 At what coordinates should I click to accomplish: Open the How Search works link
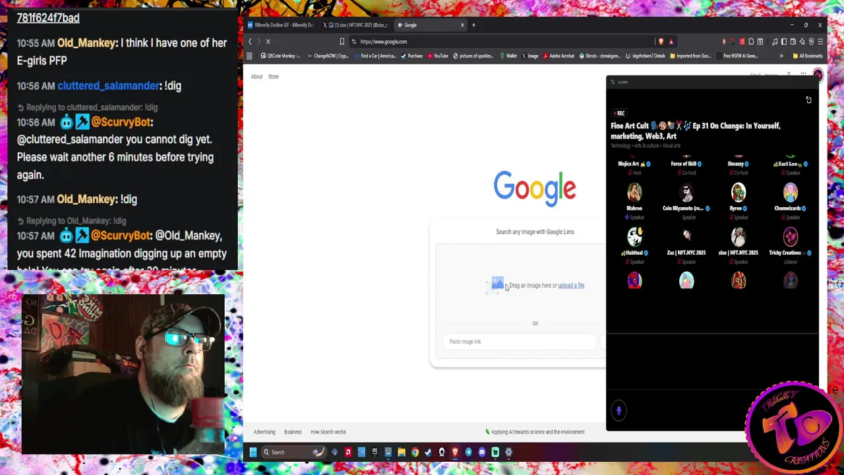click(x=328, y=432)
